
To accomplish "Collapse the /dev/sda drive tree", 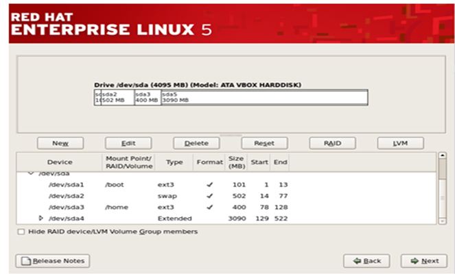I will pos(31,173).
